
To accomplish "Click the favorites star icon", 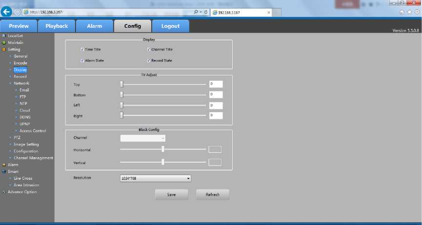I will [x=409, y=12].
